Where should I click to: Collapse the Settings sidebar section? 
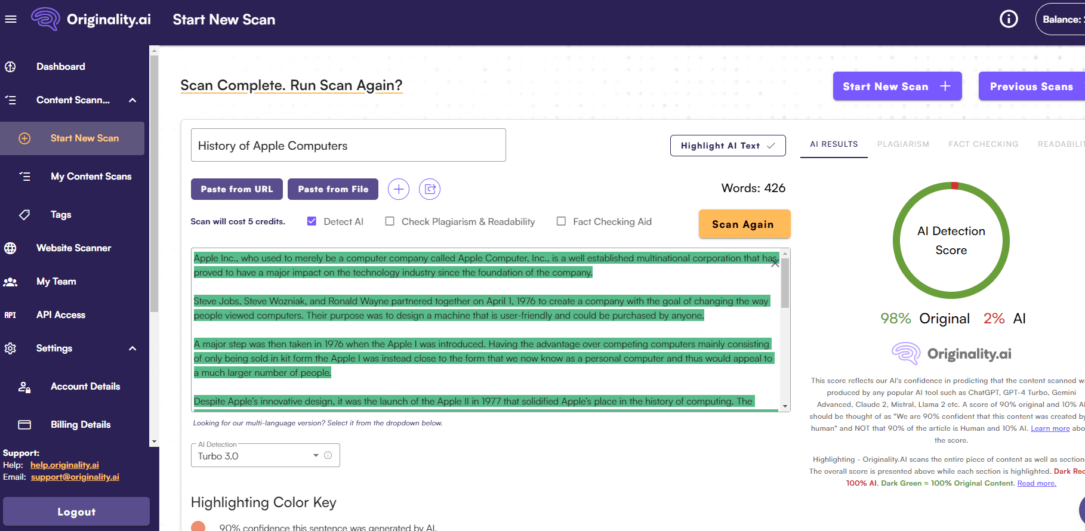click(x=132, y=348)
